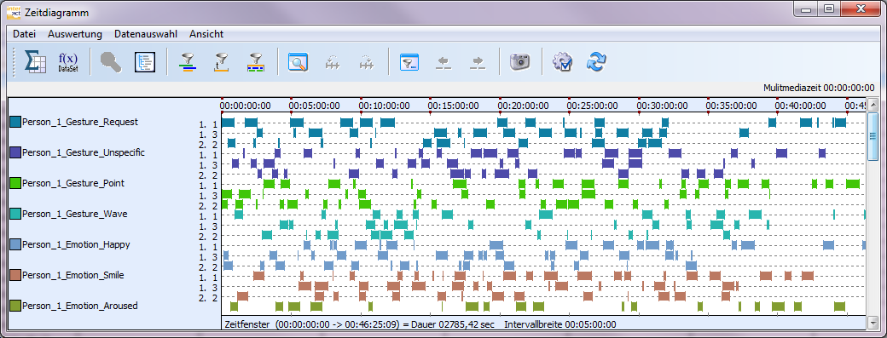Open settings via gear checkmark icon
This screenshot has width=887, height=338.
click(x=562, y=61)
